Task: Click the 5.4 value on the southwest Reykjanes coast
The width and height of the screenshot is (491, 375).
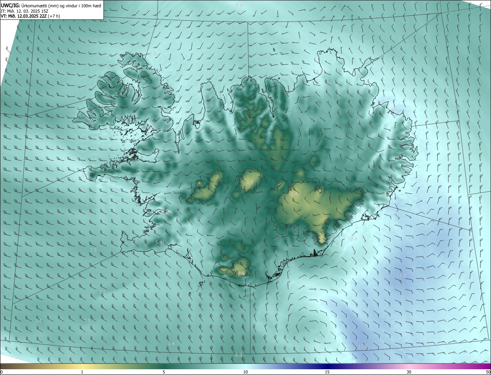Action: (x=158, y=243)
